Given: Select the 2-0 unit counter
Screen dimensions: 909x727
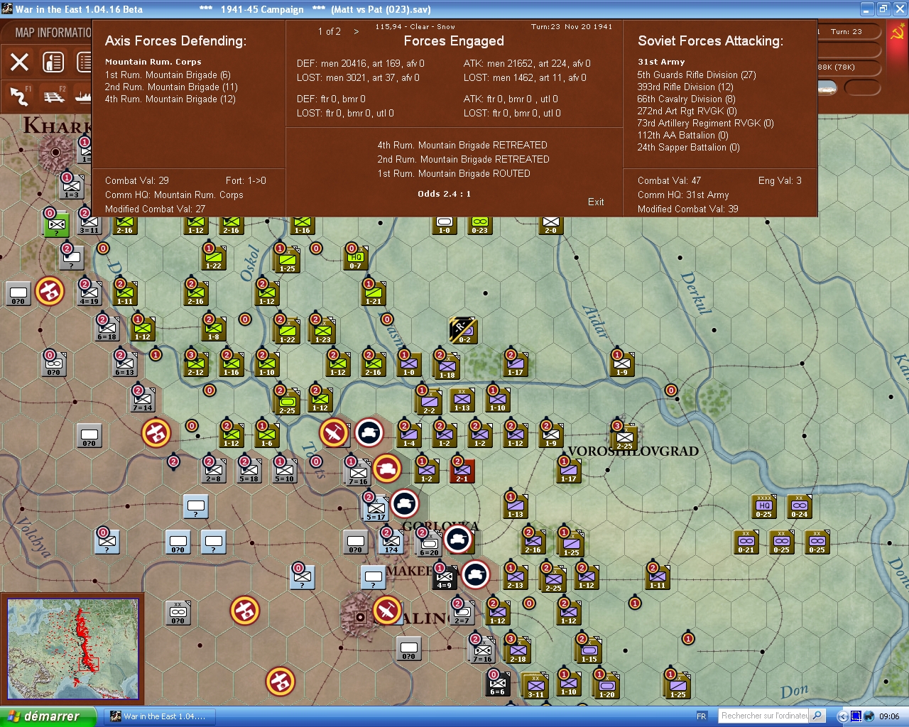Looking at the screenshot, I should [x=551, y=225].
